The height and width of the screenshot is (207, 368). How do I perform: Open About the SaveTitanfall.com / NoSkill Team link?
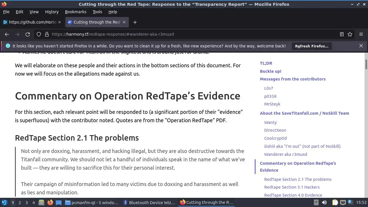[x=304, y=113]
